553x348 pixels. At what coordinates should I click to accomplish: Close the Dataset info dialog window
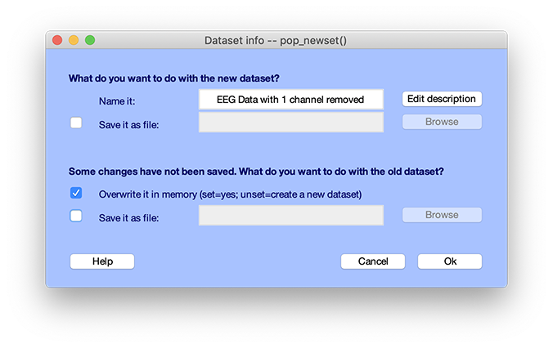pyautogui.click(x=57, y=40)
